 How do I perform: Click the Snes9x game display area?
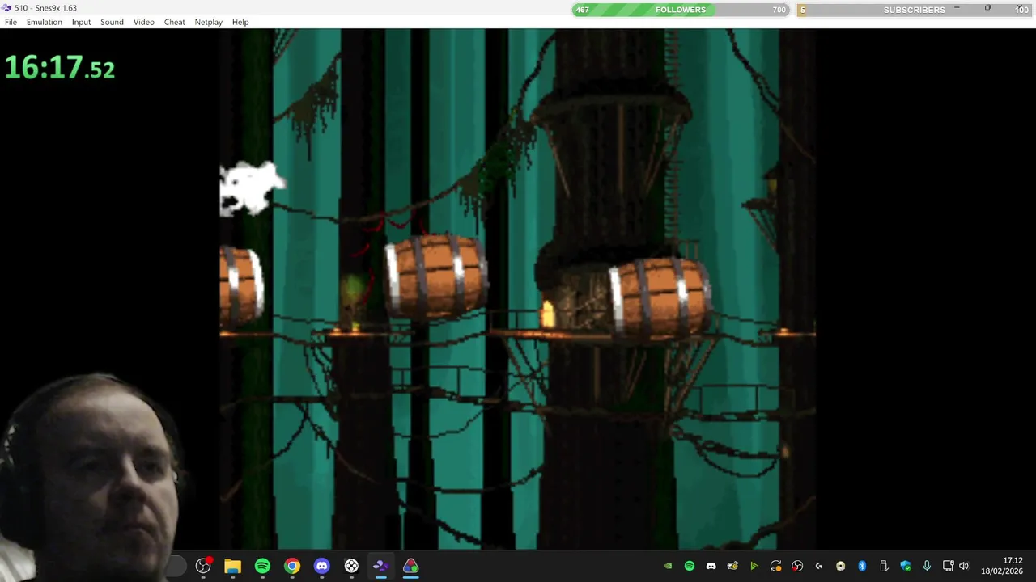coord(518,289)
